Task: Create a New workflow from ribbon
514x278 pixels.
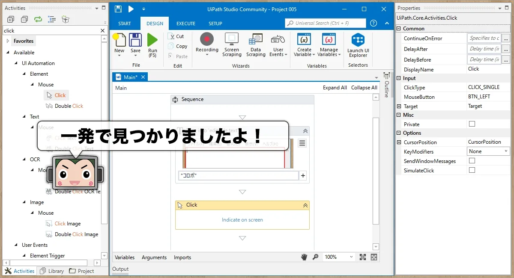Action: 120,44
